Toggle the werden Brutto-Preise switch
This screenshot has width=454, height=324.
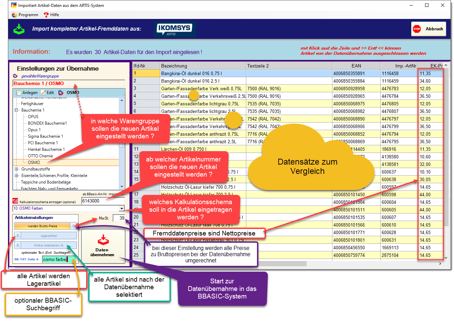tap(74, 226)
